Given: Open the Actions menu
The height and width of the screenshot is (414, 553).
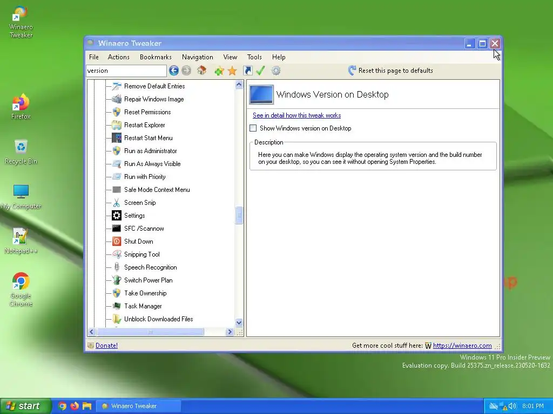Looking at the screenshot, I should pos(118,57).
